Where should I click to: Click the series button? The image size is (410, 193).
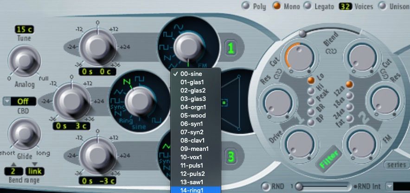click(396, 164)
